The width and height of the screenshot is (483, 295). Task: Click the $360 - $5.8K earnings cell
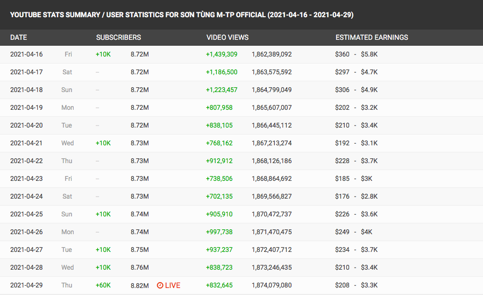(x=357, y=54)
